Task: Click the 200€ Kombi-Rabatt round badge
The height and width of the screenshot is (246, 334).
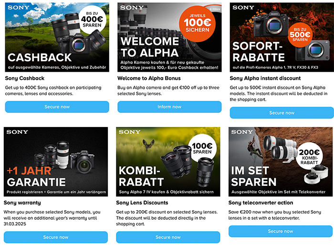Action: click(x=309, y=157)
